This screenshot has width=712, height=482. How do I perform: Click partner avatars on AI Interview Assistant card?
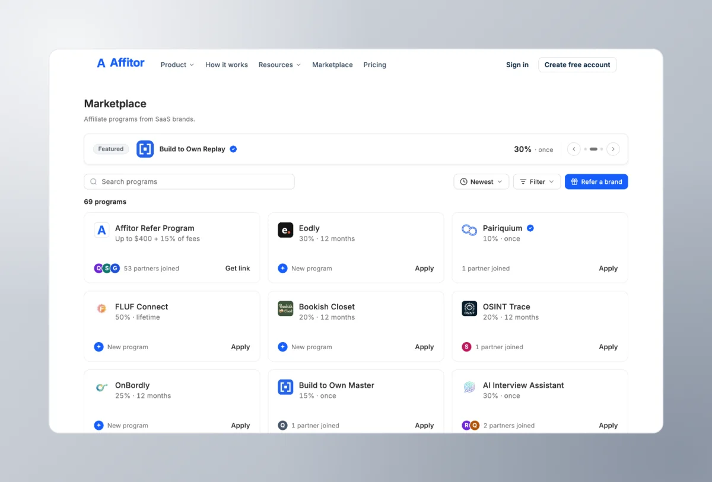tap(471, 426)
